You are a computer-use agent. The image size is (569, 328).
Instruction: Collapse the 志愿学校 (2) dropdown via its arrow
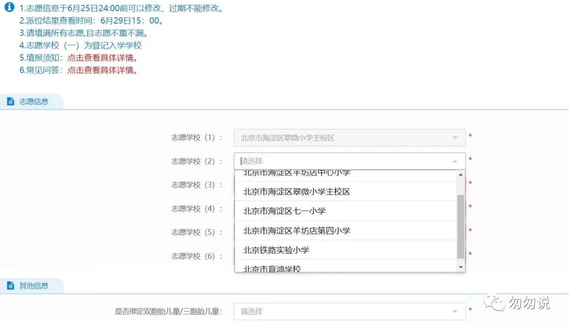click(x=455, y=161)
